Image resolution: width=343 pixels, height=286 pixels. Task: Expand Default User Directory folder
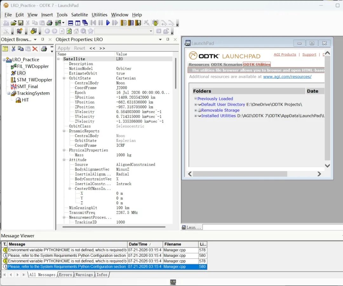[x=196, y=104]
